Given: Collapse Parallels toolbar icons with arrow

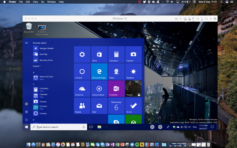Looking at the screenshot, I should (x=210, y=19).
